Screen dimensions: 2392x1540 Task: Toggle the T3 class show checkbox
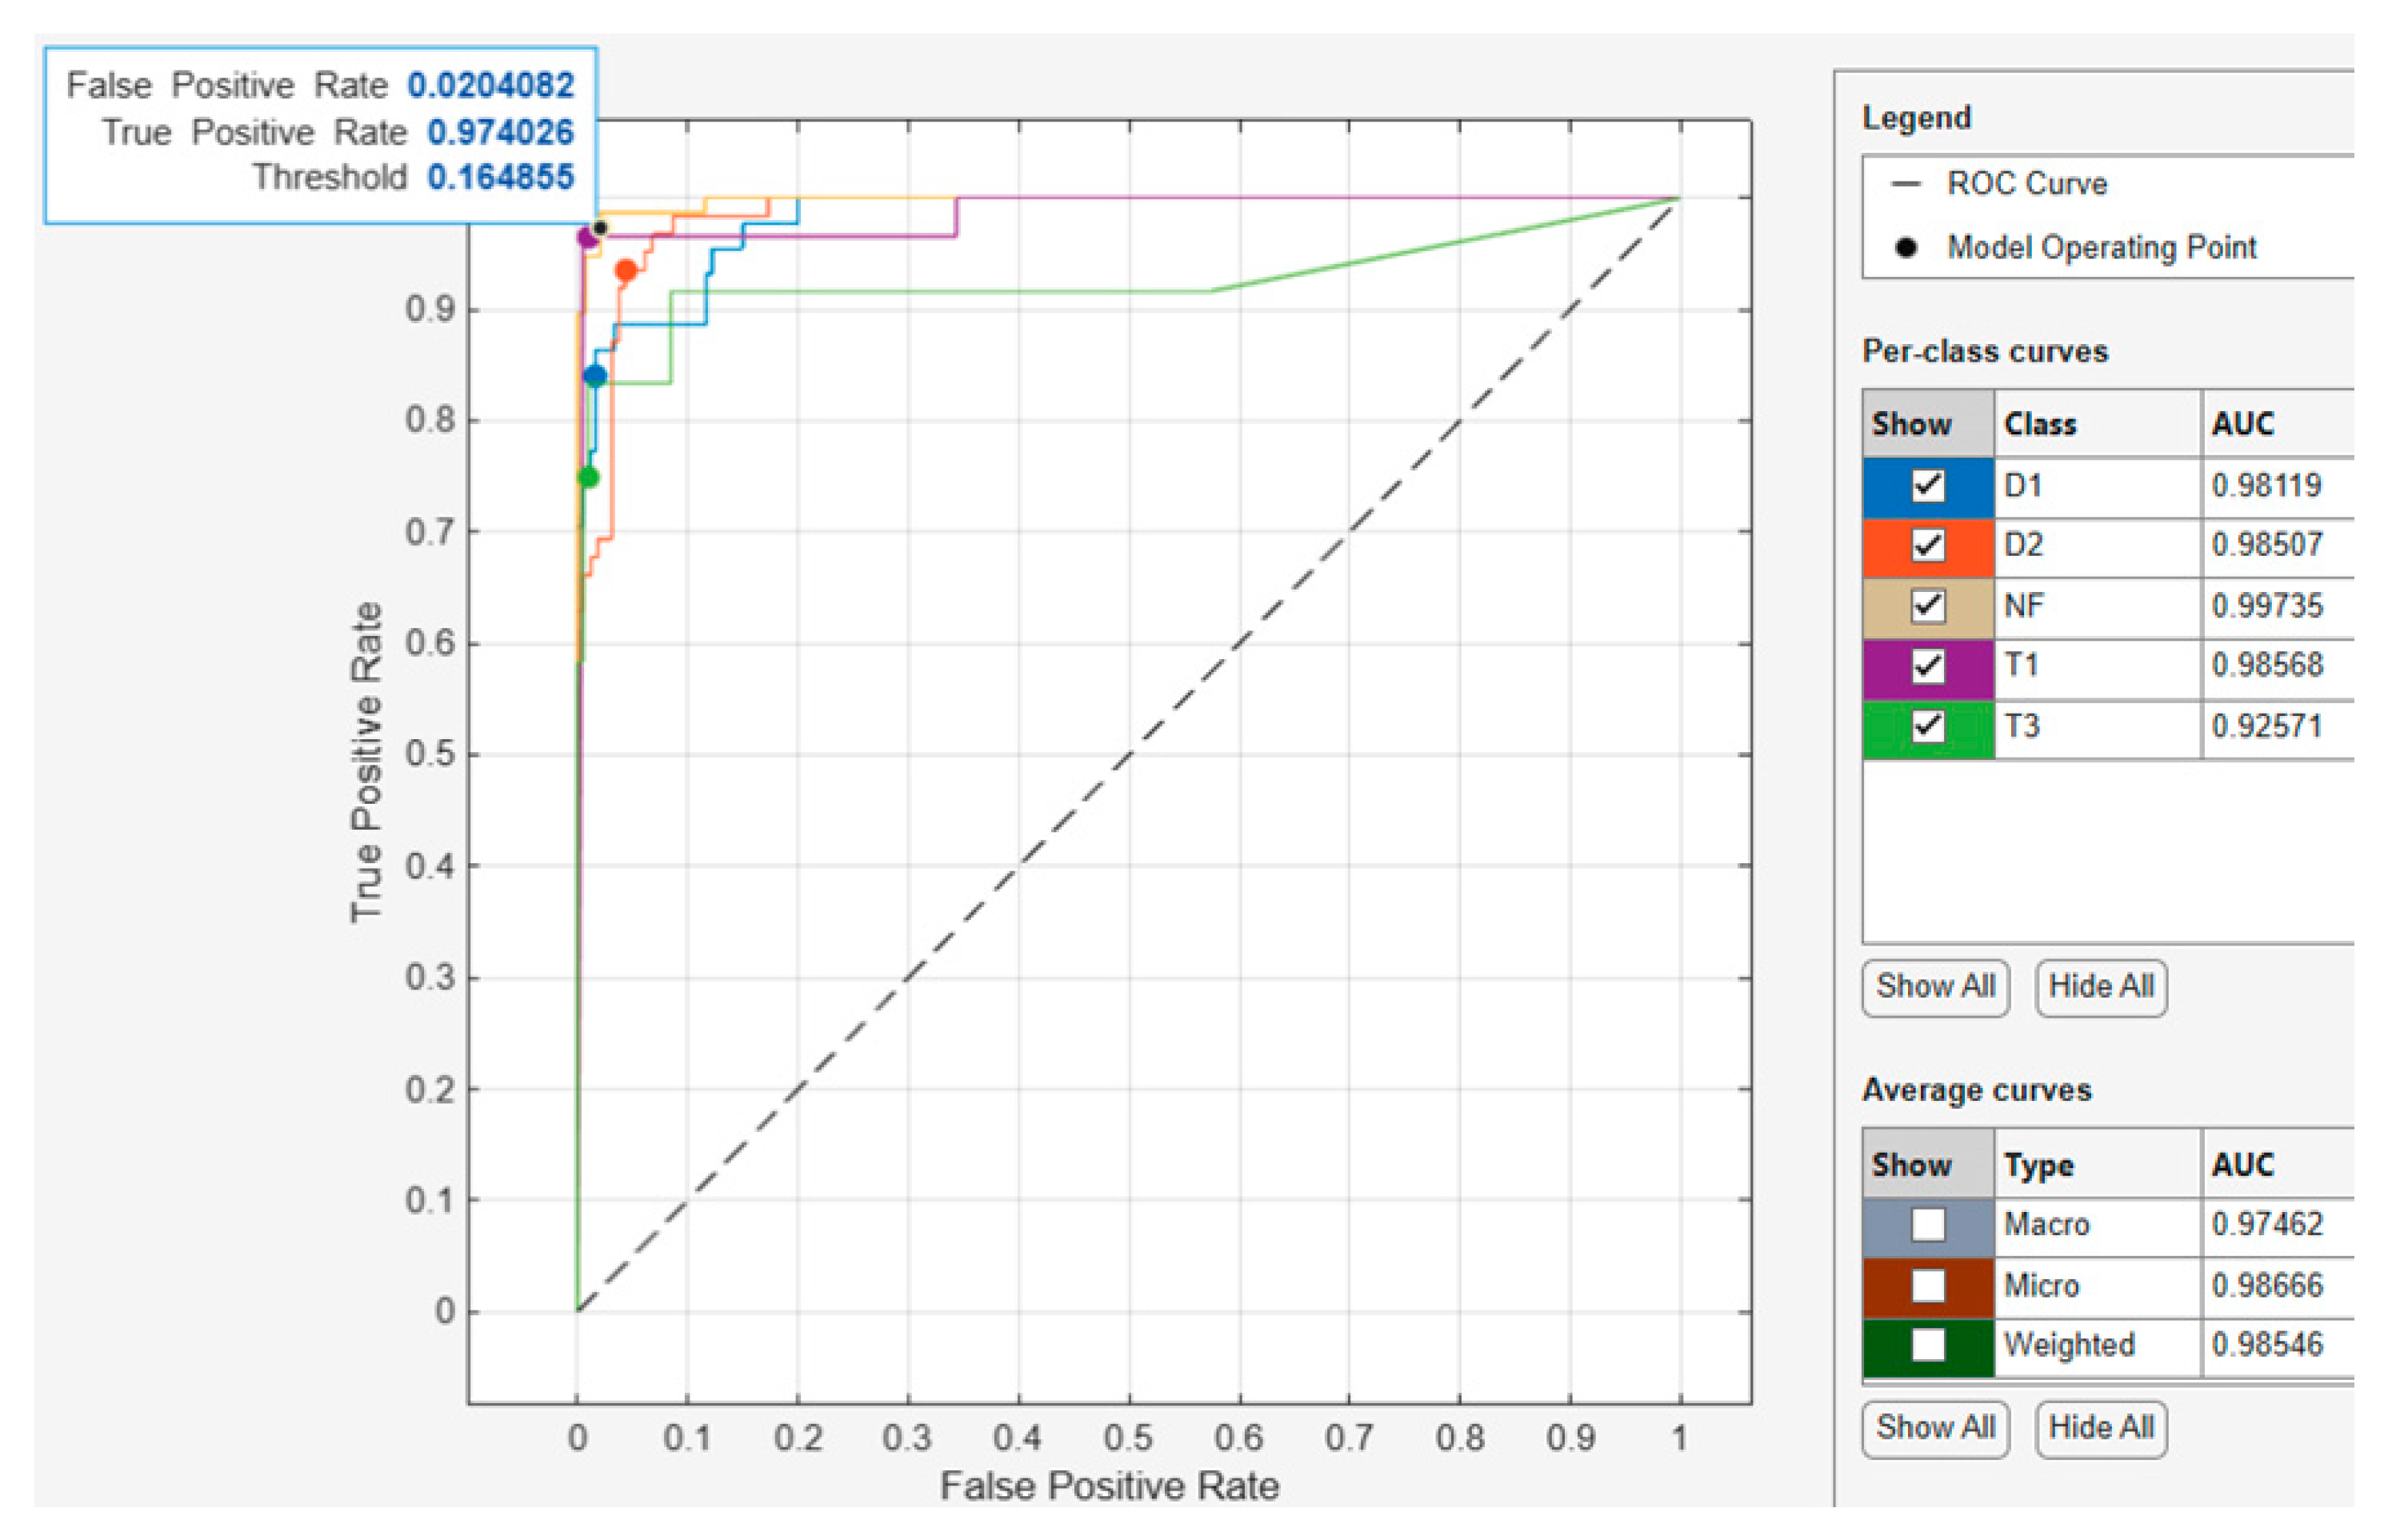1927,726
